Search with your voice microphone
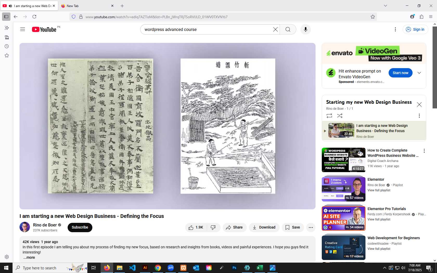 click(x=306, y=29)
